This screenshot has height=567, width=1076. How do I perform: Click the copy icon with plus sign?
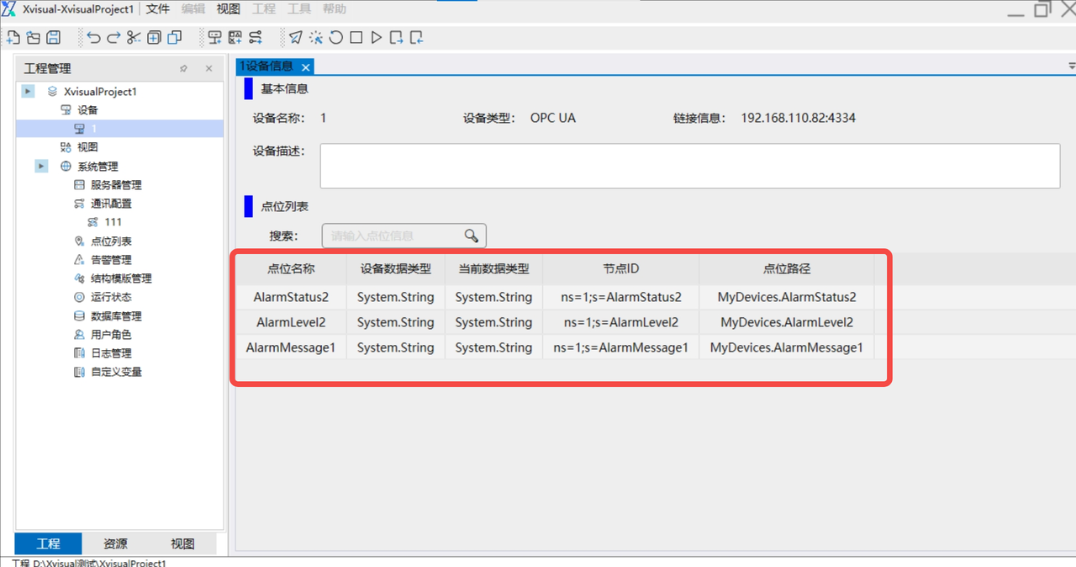coord(154,37)
